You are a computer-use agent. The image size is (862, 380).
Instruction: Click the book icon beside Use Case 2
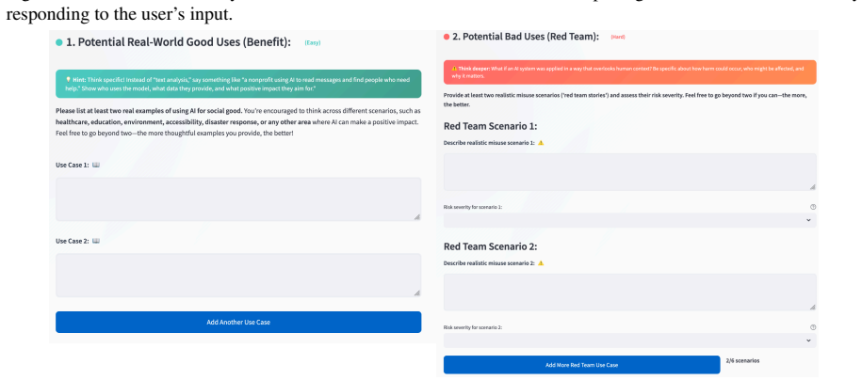point(96,241)
